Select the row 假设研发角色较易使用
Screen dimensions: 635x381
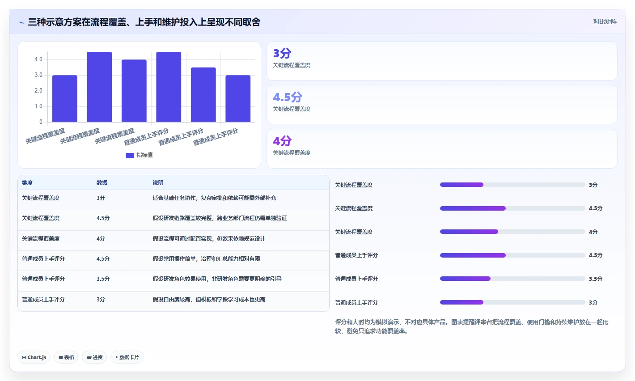[x=174, y=281]
